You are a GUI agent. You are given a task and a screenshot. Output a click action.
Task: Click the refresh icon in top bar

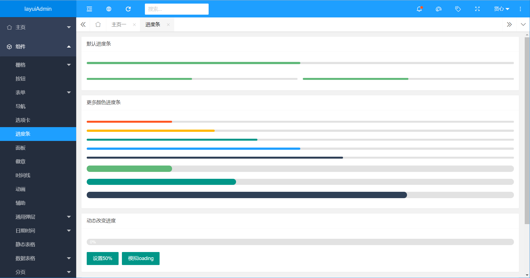pos(128,9)
